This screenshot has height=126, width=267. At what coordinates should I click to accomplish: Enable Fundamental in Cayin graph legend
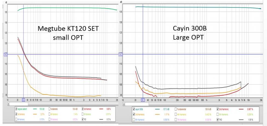click(x=176, y=109)
